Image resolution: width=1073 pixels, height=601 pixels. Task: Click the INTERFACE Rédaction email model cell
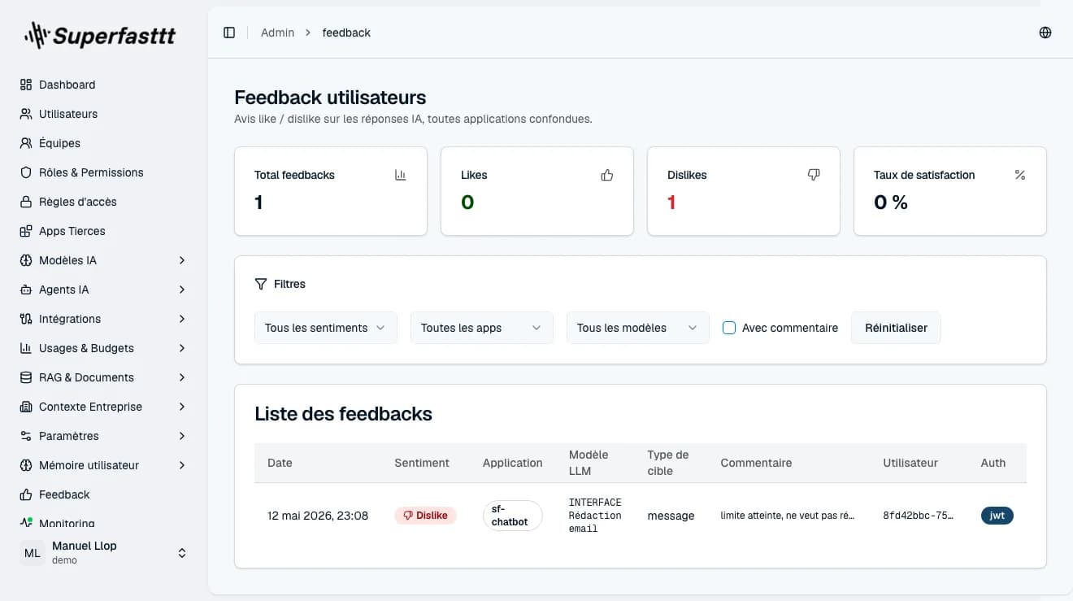click(x=595, y=516)
